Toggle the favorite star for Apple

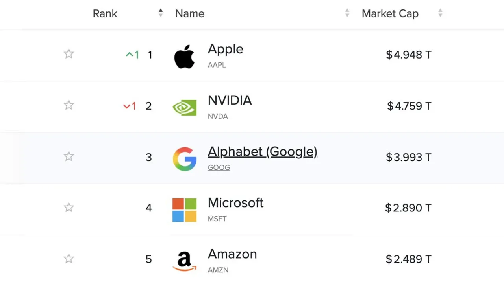(69, 54)
